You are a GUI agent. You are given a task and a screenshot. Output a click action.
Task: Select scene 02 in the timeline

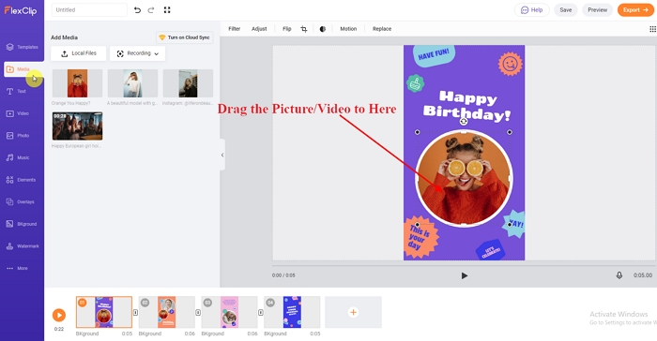tap(167, 312)
